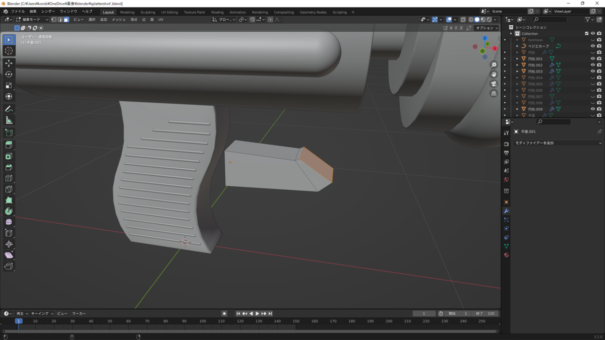Viewport: 605px width, 340px height.
Task: Click the zoom magnifier viewport icon
Action: pyautogui.click(x=494, y=65)
